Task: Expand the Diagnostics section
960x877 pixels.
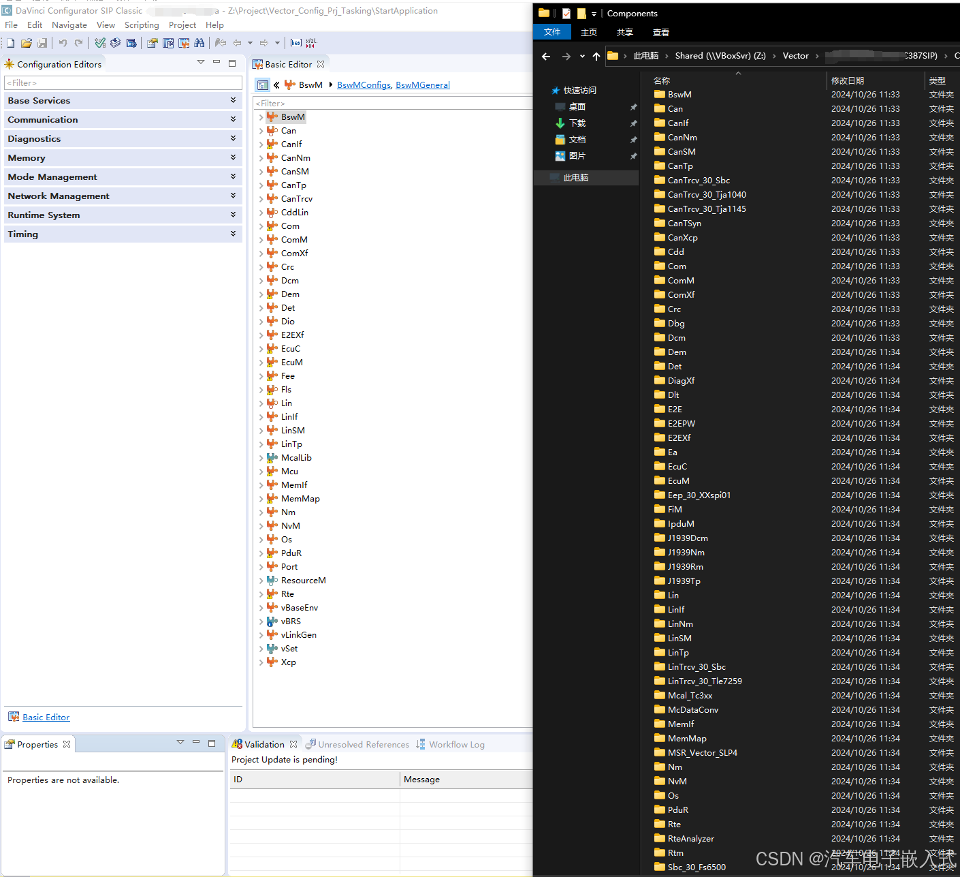Action: tap(123, 138)
